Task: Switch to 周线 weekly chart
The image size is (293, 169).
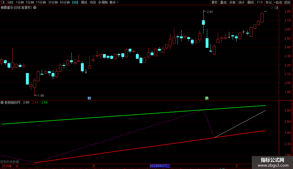Action: [x=84, y=2]
